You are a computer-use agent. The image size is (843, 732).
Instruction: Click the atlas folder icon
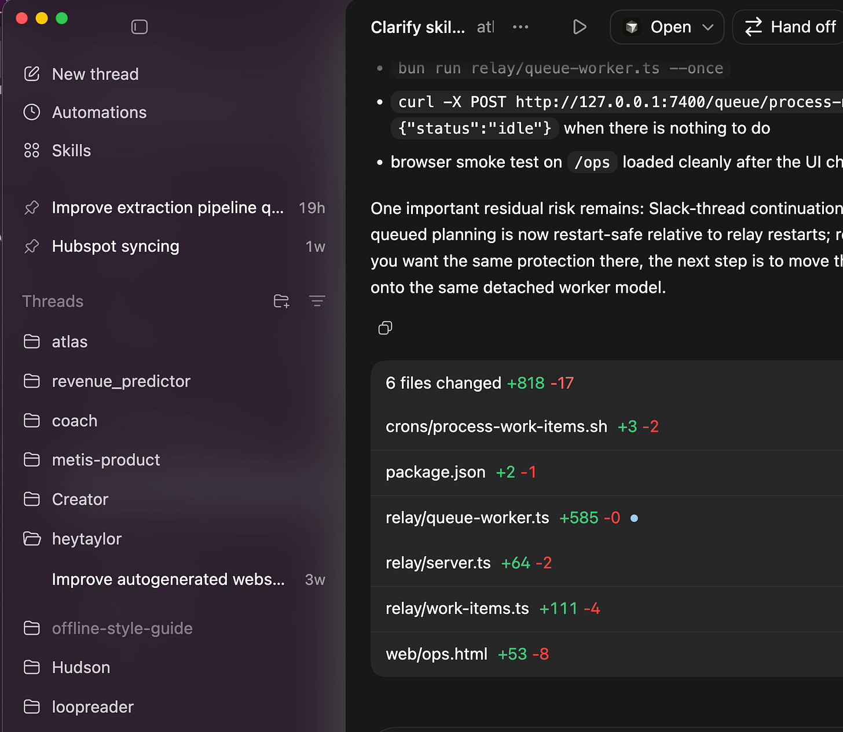click(32, 342)
